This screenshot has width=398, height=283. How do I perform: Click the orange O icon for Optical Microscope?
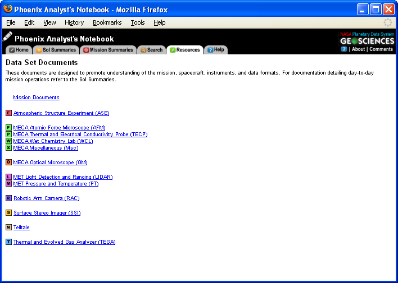8,163
